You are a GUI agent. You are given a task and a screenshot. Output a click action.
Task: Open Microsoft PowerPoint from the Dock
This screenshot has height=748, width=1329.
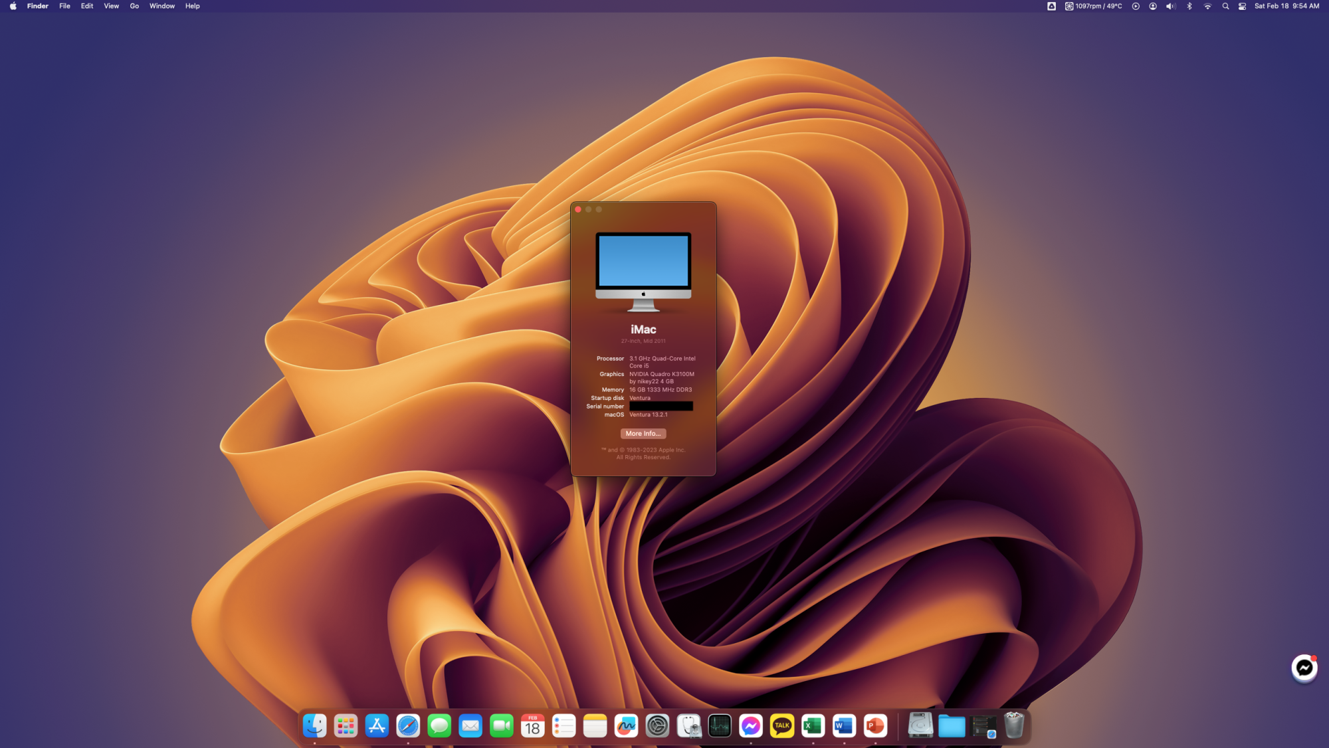(x=875, y=725)
